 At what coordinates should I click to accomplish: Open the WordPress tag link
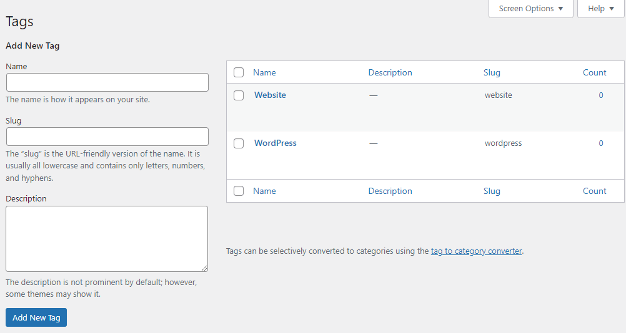pos(275,143)
